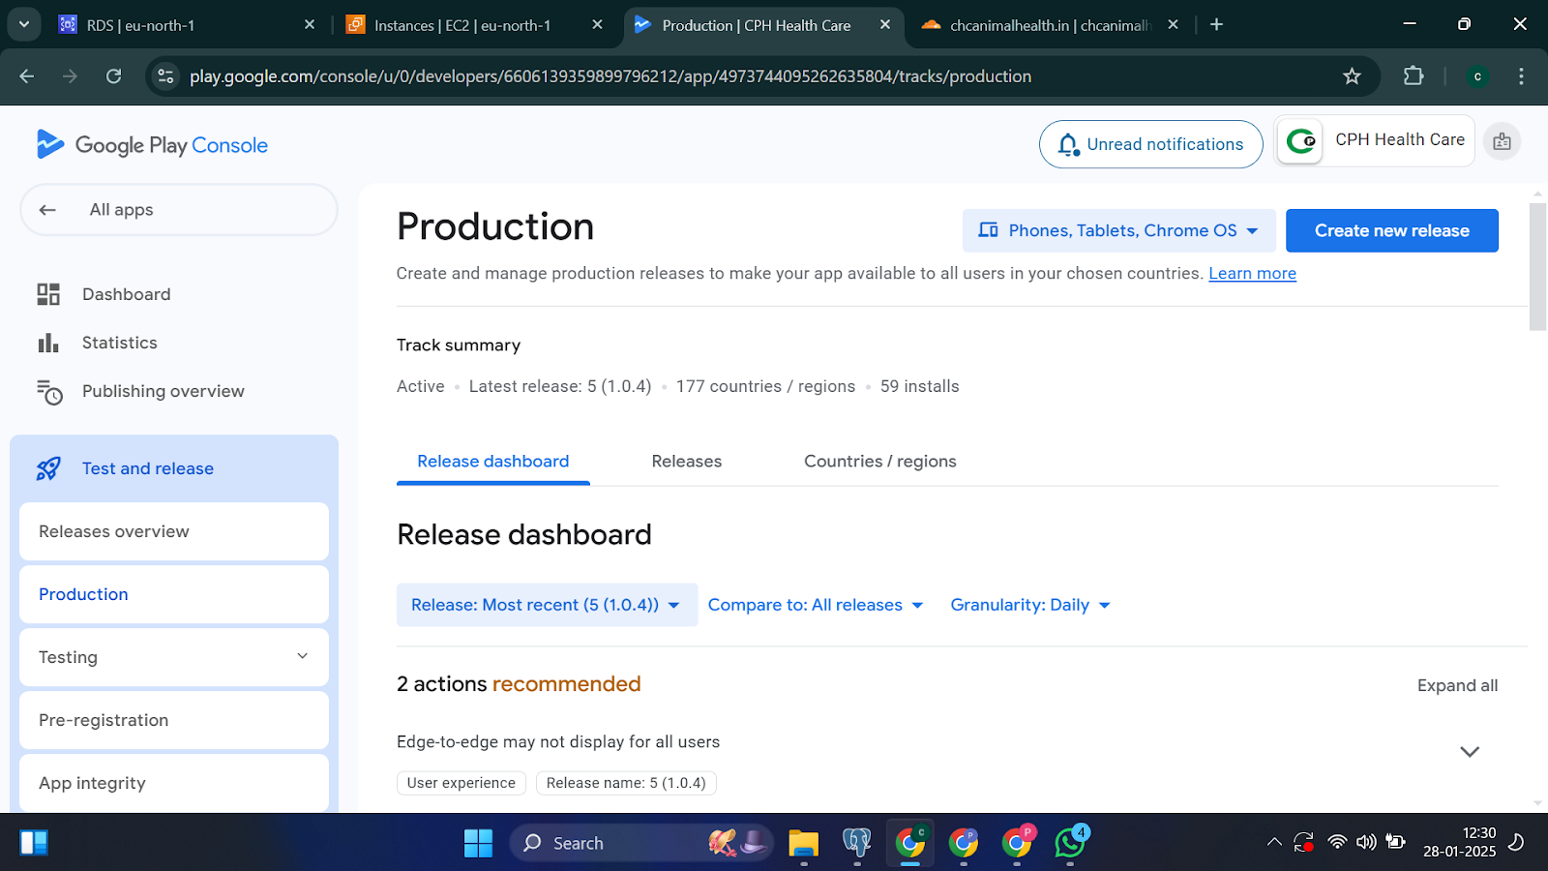Click the Unread notifications button
This screenshot has height=871, width=1548.
[1151, 144]
